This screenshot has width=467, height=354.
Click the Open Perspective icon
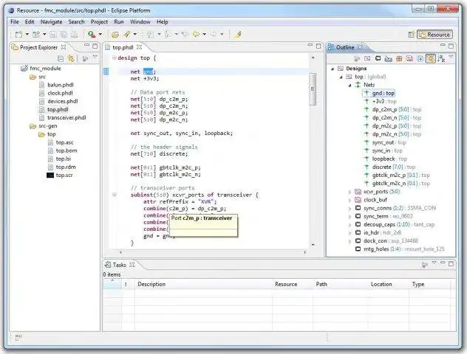point(412,35)
